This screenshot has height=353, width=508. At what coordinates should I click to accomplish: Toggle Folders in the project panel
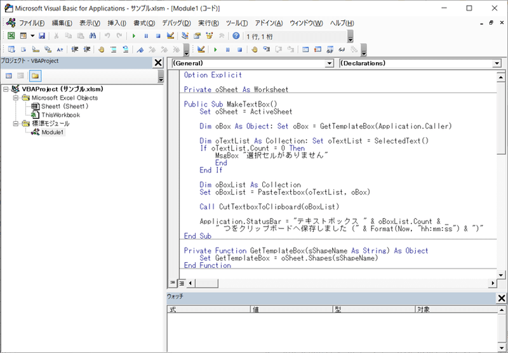tap(35, 76)
